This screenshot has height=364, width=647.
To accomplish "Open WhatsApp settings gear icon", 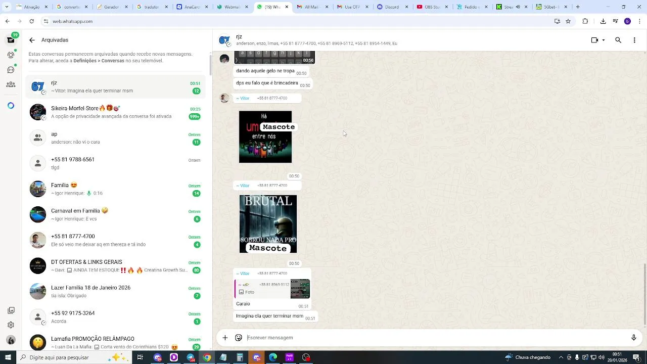I will tap(11, 325).
